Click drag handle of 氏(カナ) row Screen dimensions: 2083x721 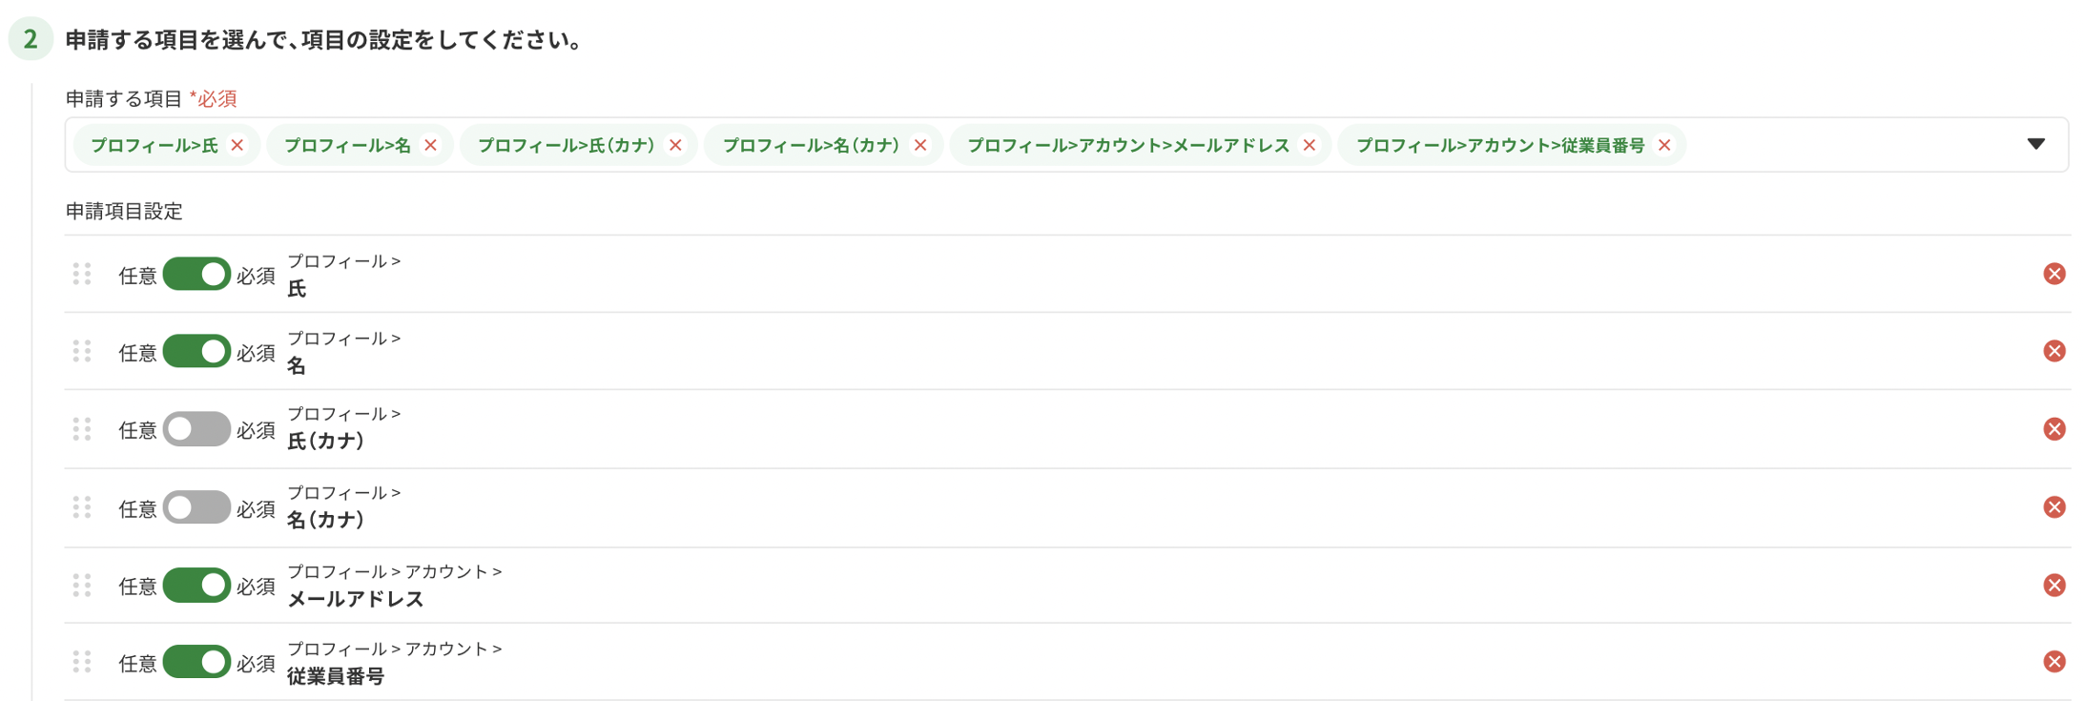[82, 429]
